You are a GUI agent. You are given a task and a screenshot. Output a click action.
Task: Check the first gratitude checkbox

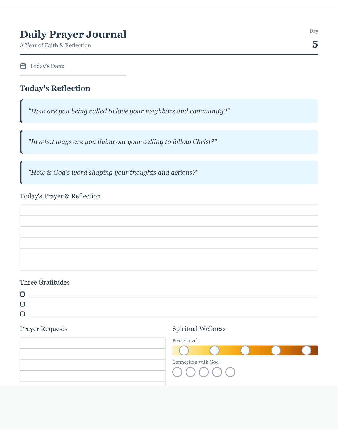[23, 294]
